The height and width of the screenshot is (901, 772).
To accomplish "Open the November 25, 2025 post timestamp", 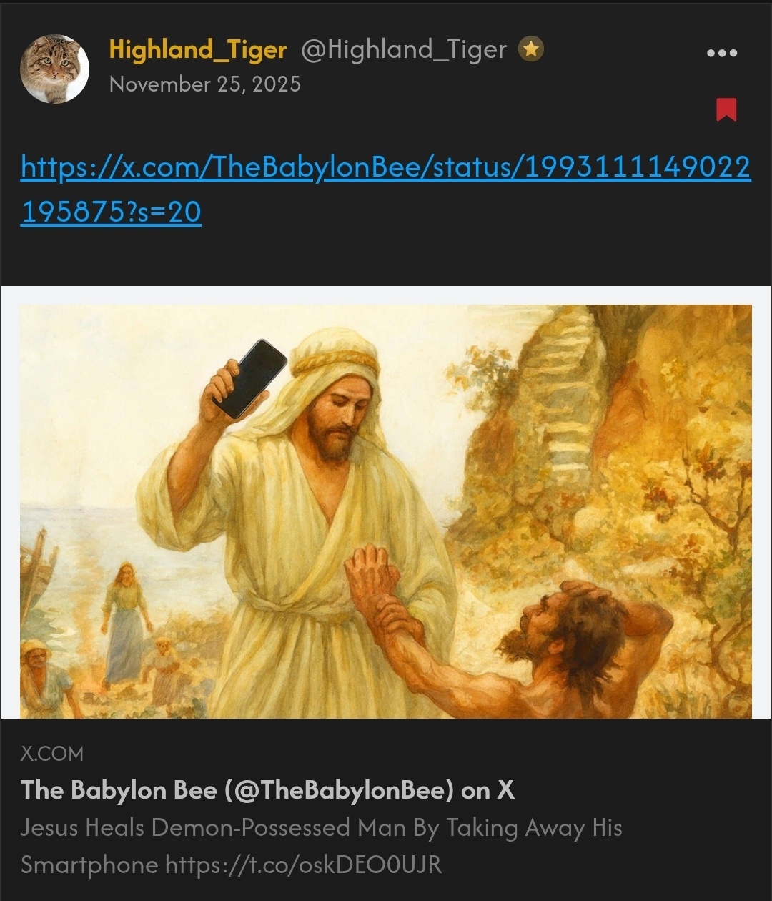I will coord(205,84).
